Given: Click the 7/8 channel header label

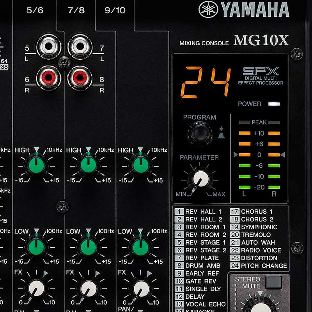Looking at the screenshot, I should [x=76, y=11].
